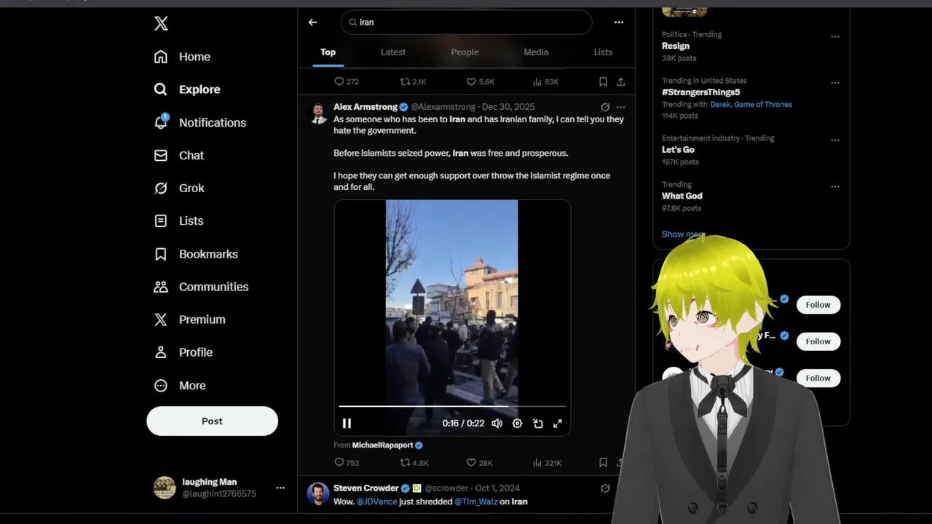Screen dimensions: 932x524
Task: Click the video progress bar
Action: tap(452, 406)
